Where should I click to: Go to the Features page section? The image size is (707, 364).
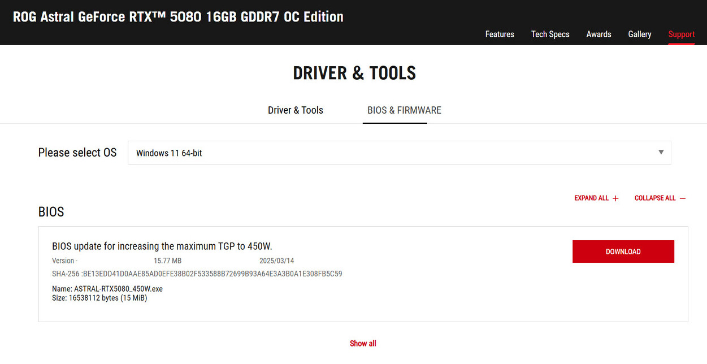(500, 34)
